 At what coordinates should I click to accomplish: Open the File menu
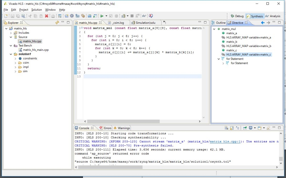pyautogui.click(x=6, y=10)
